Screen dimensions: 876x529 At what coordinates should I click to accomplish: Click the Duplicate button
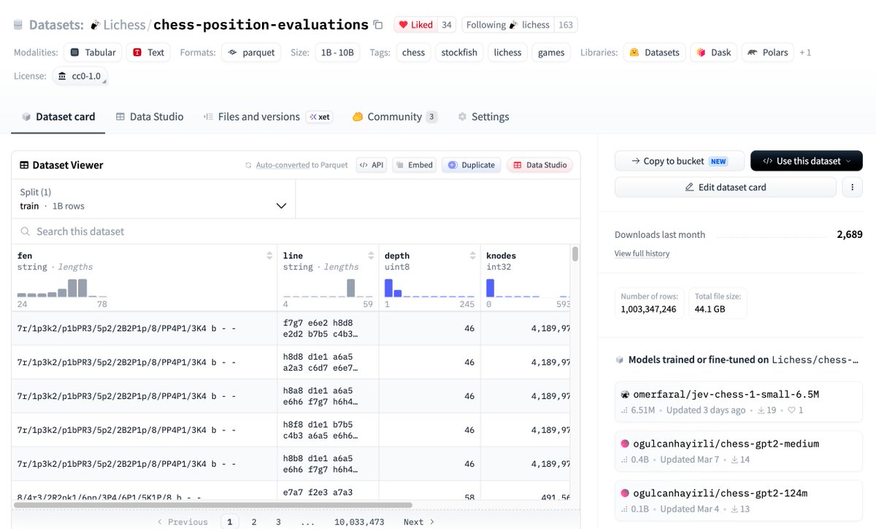(472, 165)
